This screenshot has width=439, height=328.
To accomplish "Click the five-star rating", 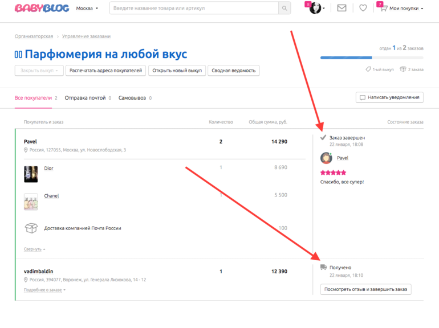I will [x=334, y=173].
